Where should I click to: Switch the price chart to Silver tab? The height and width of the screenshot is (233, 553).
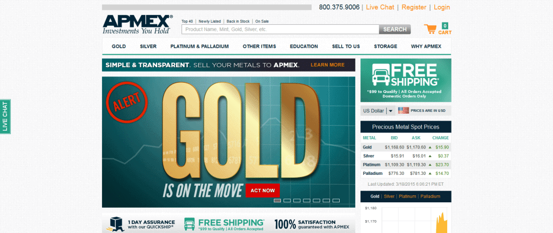[x=389, y=196]
